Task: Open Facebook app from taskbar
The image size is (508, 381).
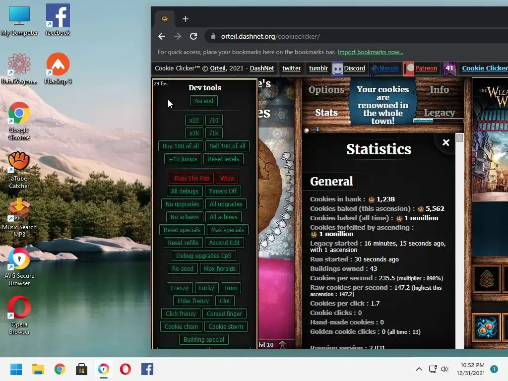Action: tap(147, 369)
